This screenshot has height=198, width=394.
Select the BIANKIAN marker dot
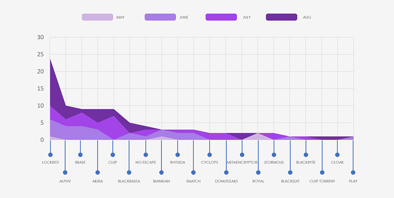161,172
